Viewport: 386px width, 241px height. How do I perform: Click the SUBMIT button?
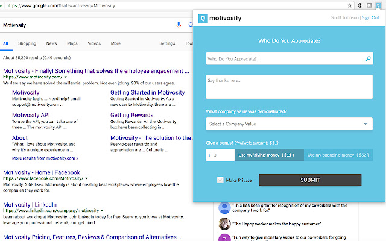[x=310, y=180]
